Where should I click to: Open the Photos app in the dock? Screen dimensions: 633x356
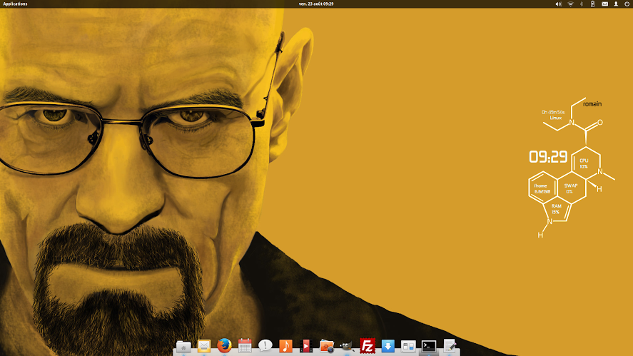[327, 346]
